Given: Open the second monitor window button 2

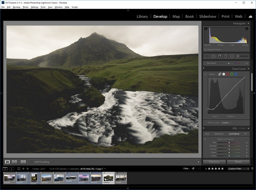Looking at the screenshot, I should tap(12, 169).
